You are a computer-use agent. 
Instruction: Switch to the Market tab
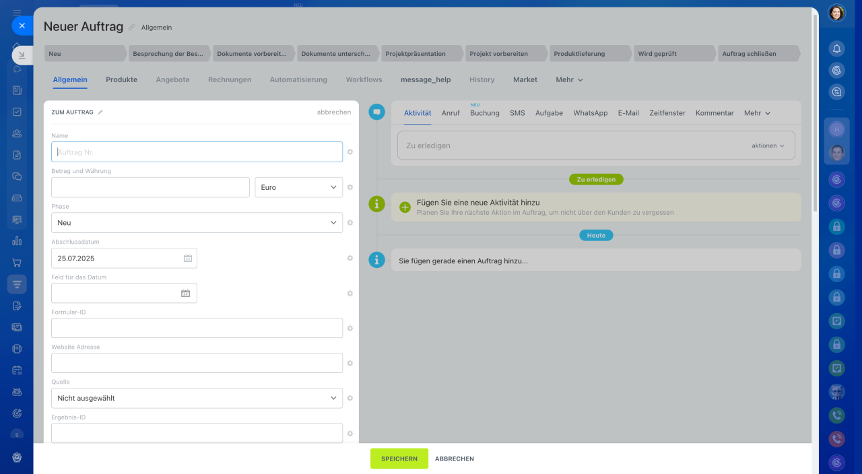[x=525, y=79]
